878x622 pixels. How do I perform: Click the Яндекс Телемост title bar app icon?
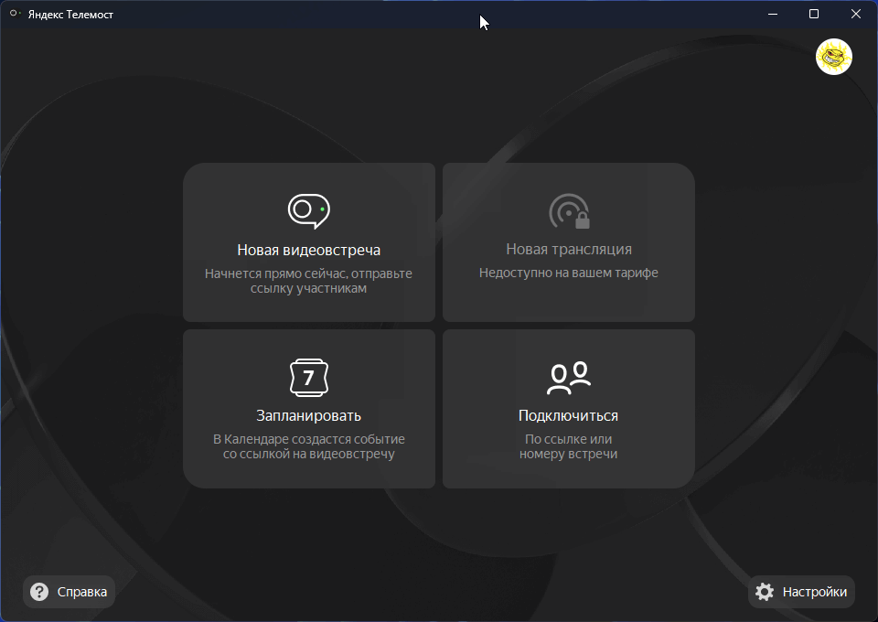15,15
